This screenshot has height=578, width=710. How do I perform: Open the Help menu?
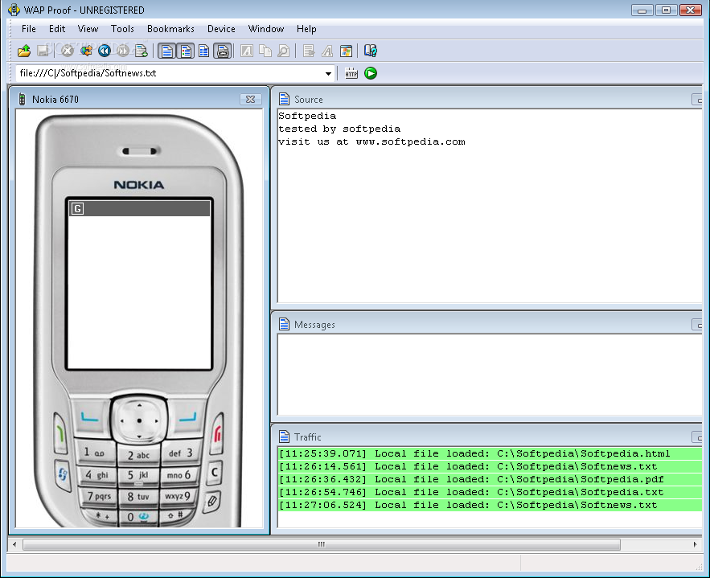tap(306, 29)
